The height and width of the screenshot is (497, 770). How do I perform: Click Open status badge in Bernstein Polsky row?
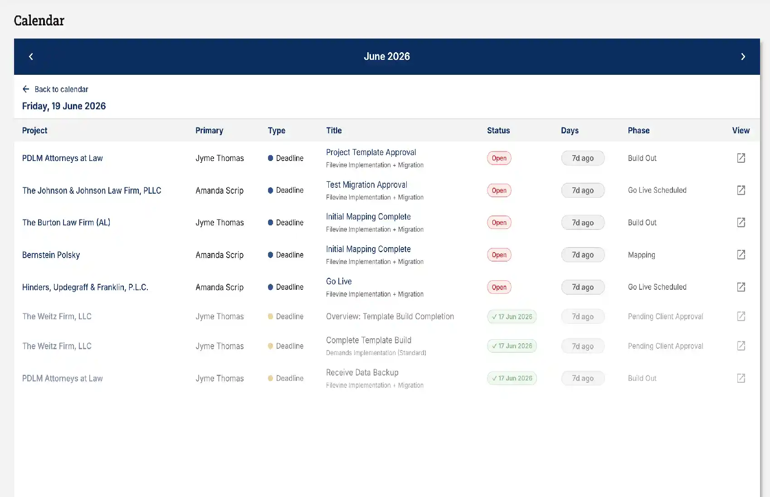click(x=499, y=254)
